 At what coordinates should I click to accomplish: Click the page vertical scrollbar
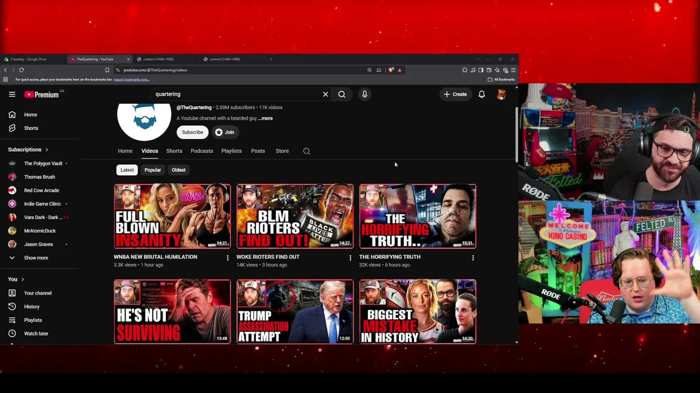coord(517,134)
